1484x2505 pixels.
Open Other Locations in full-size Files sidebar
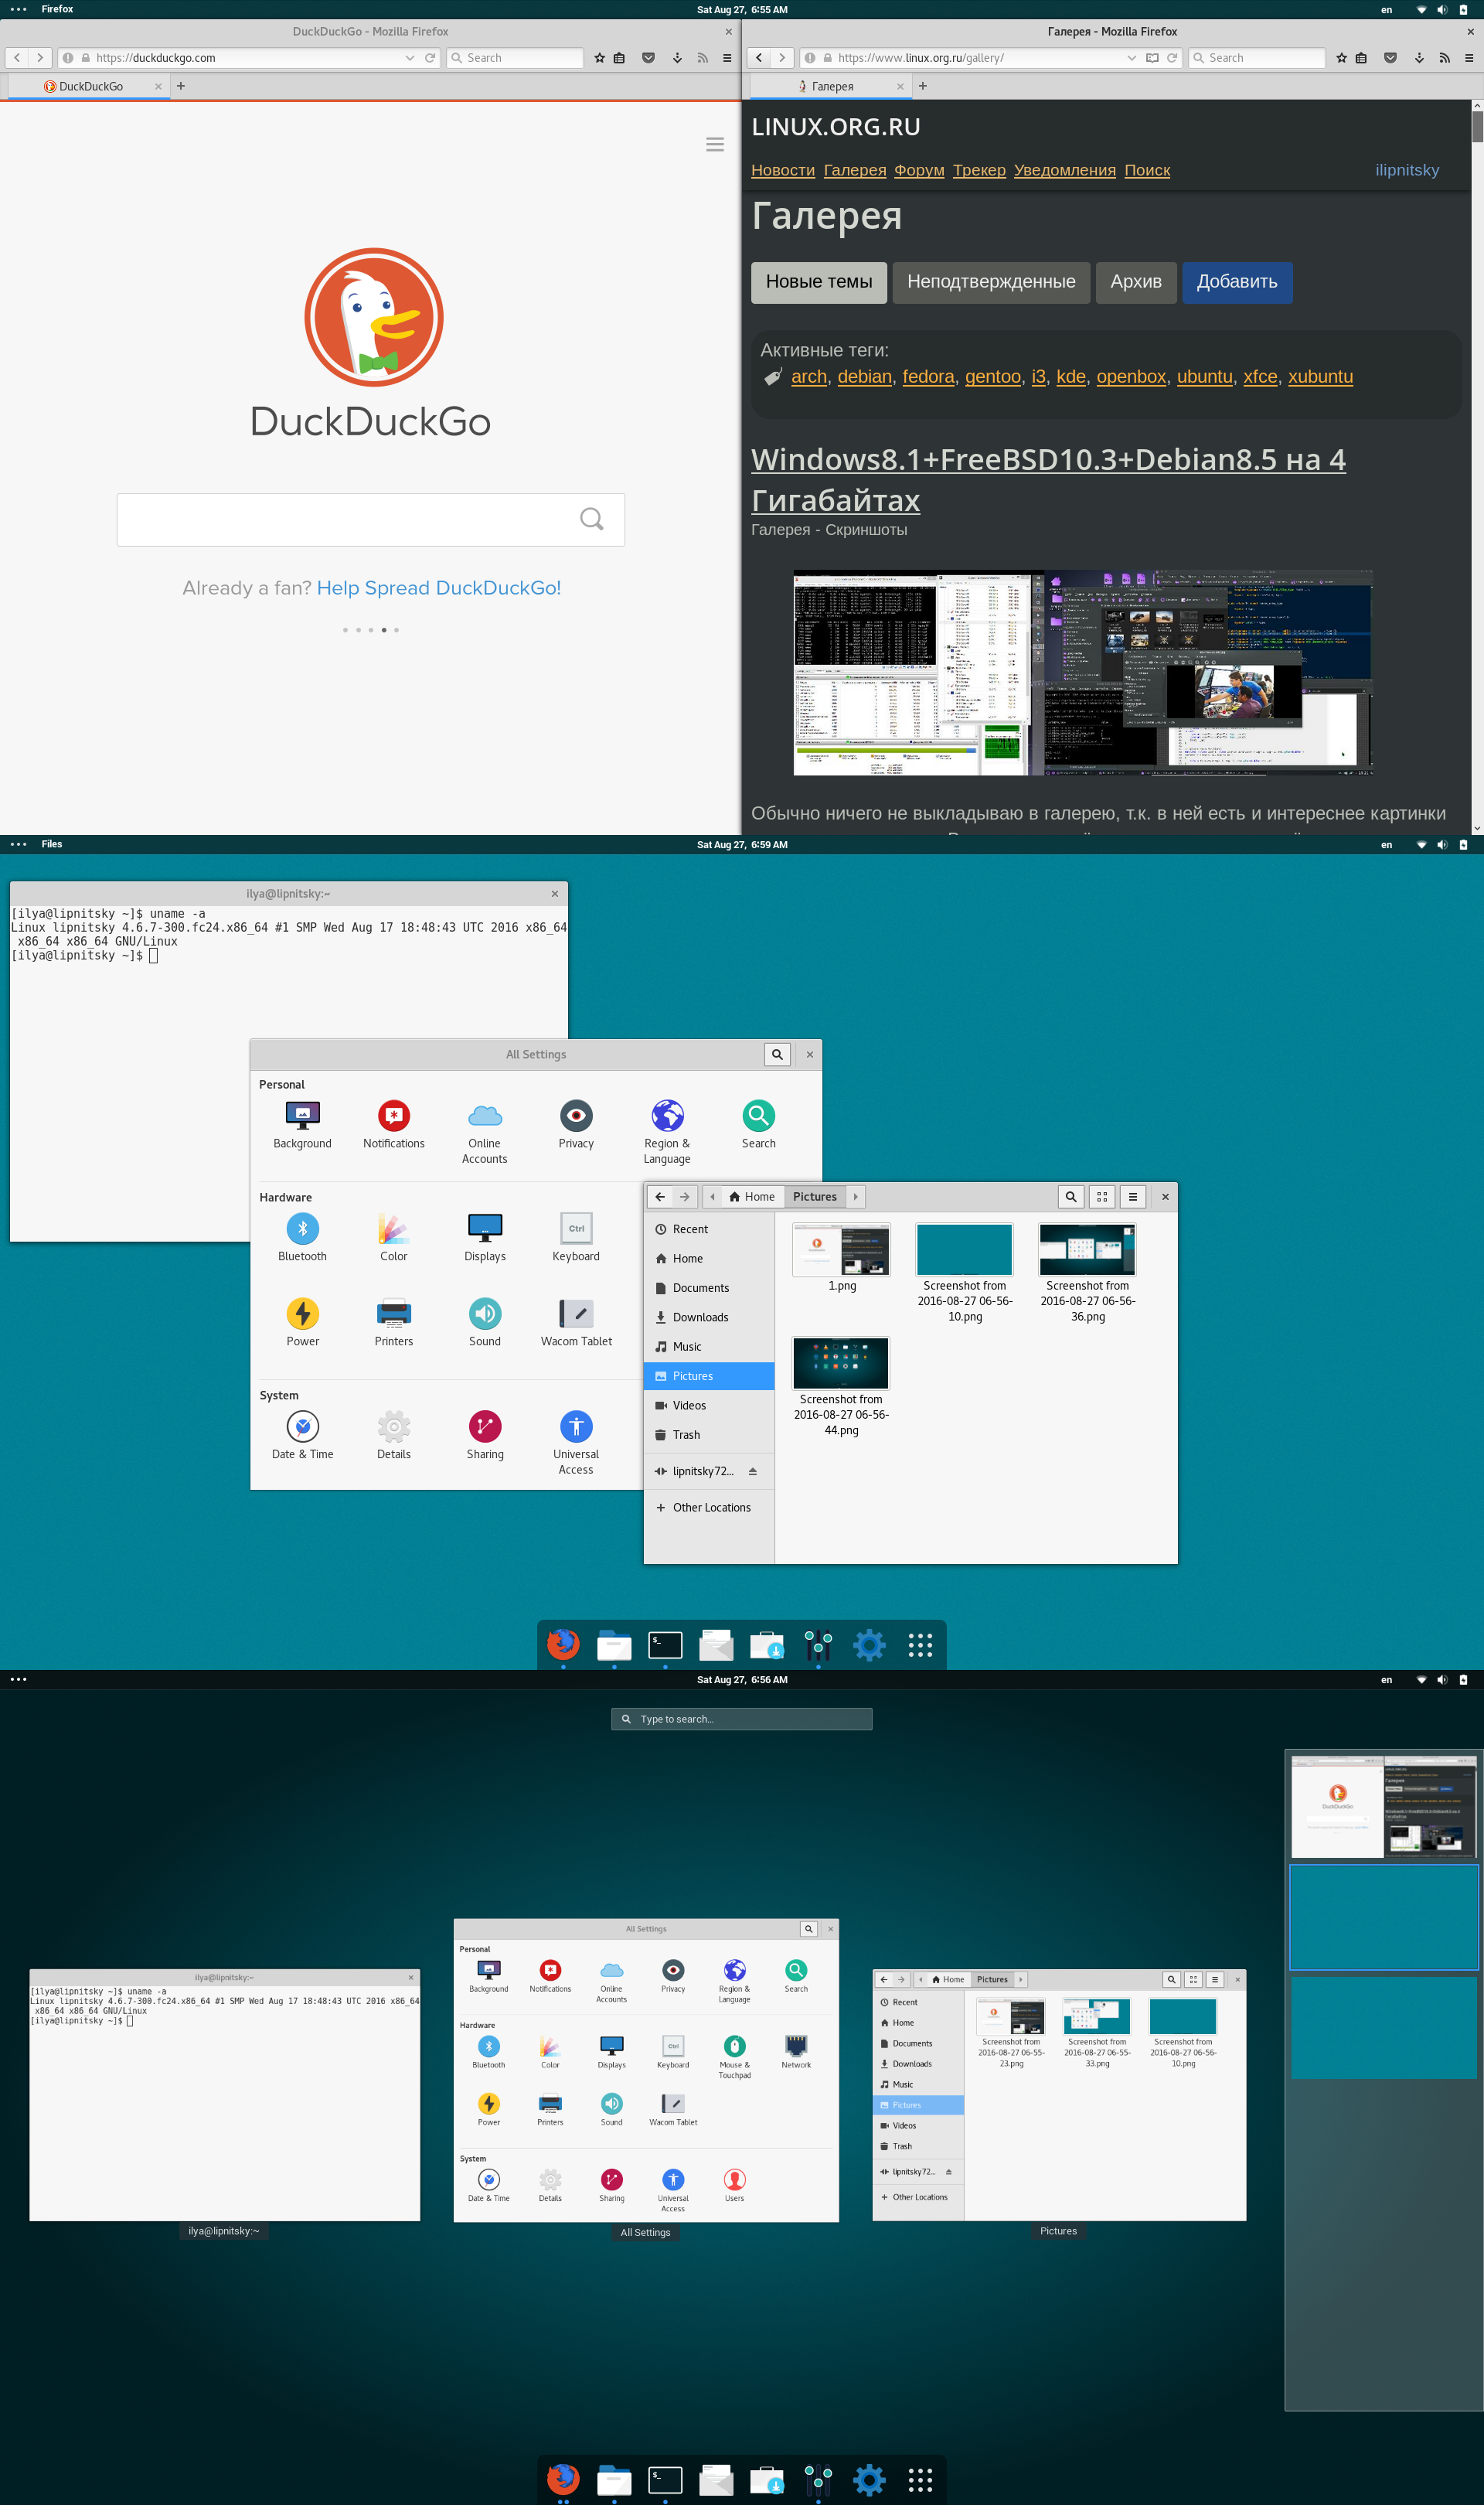(x=709, y=1507)
